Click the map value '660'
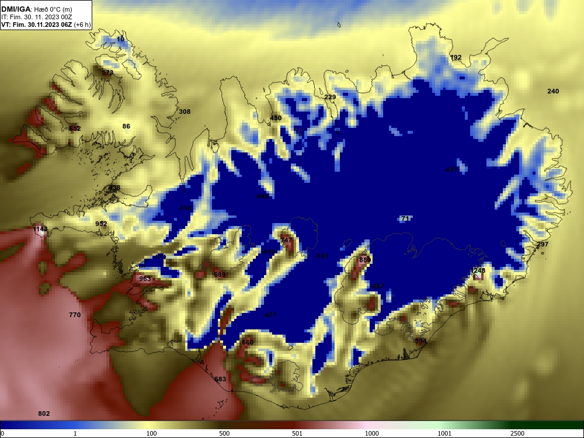This screenshot has width=584, height=438. click(248, 342)
